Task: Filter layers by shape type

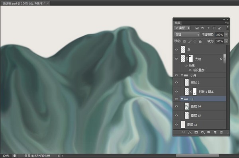Action: click(x=214, y=28)
